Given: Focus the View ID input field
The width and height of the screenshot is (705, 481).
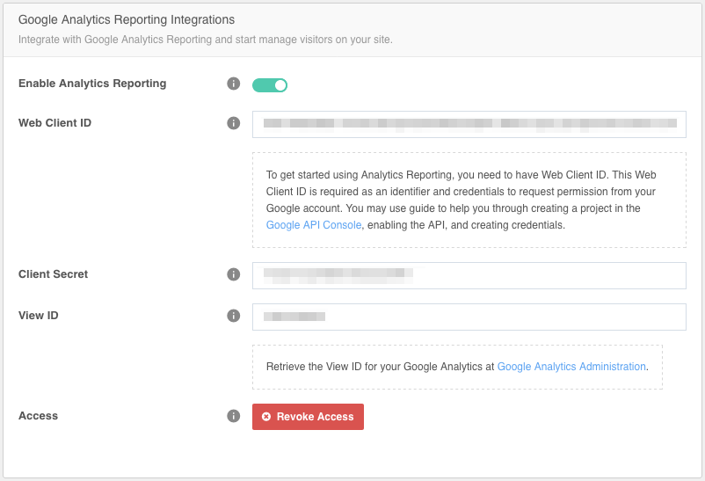Looking at the screenshot, I should click(469, 317).
